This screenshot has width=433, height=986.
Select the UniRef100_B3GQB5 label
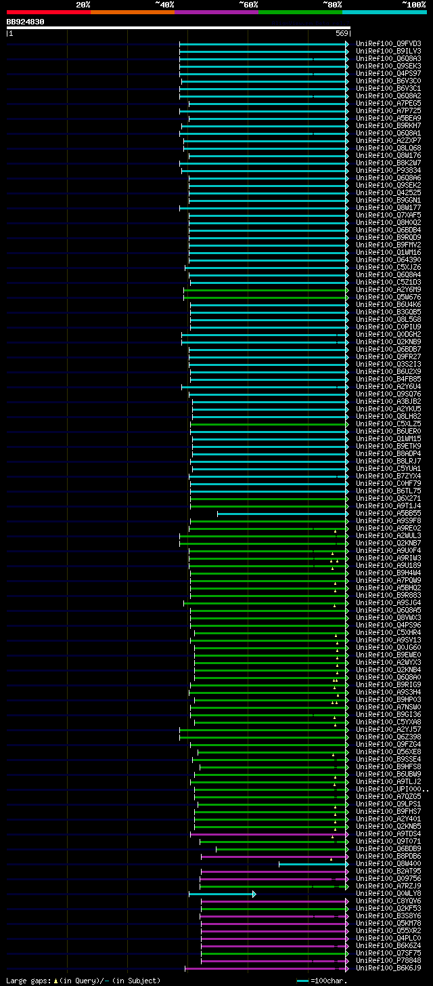click(x=388, y=312)
